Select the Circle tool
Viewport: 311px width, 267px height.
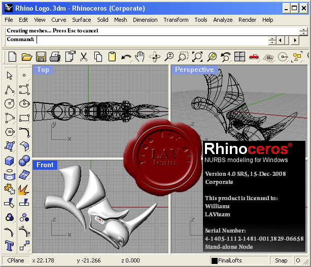[x=10, y=103]
